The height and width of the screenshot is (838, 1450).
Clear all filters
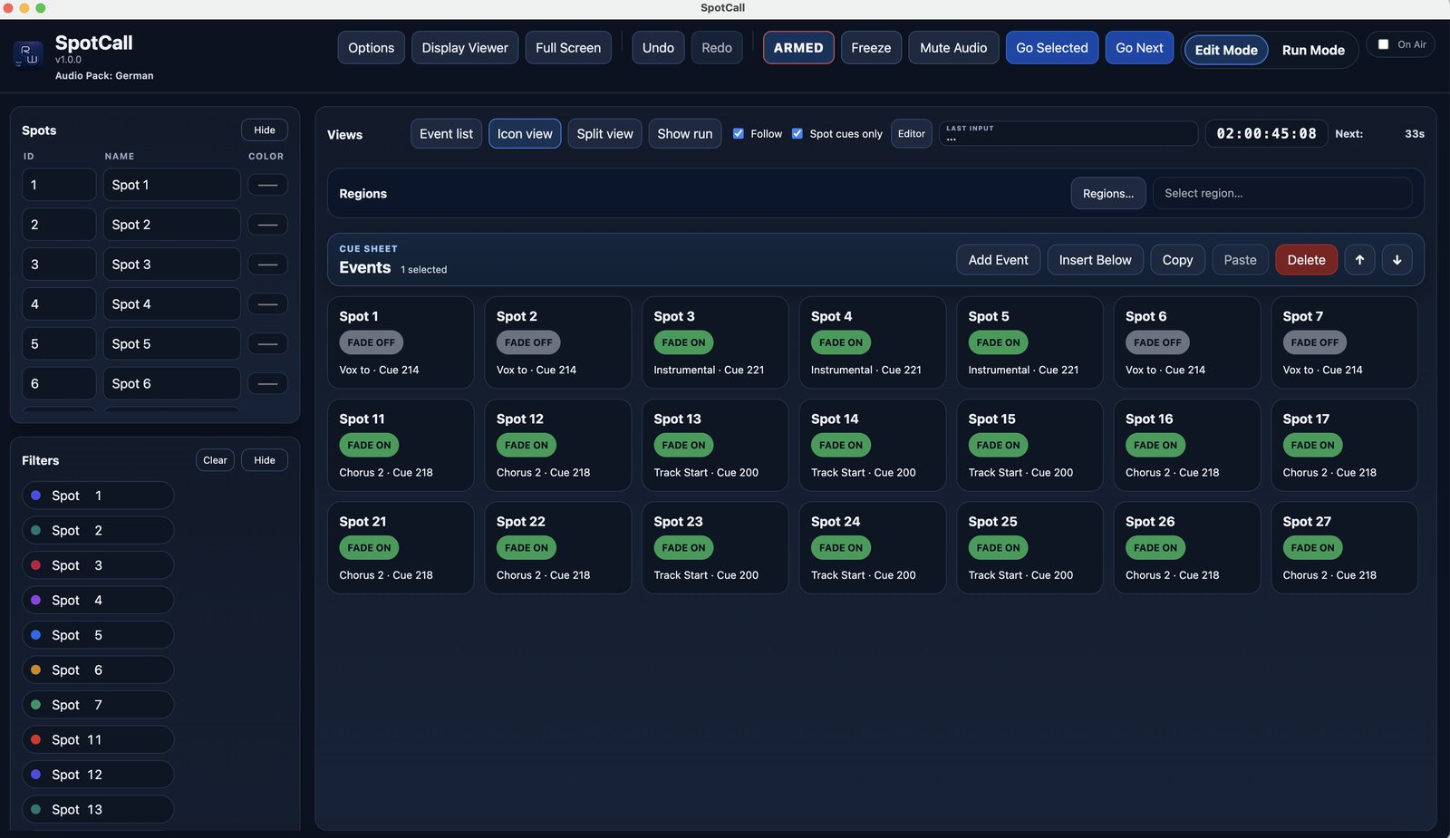215,460
